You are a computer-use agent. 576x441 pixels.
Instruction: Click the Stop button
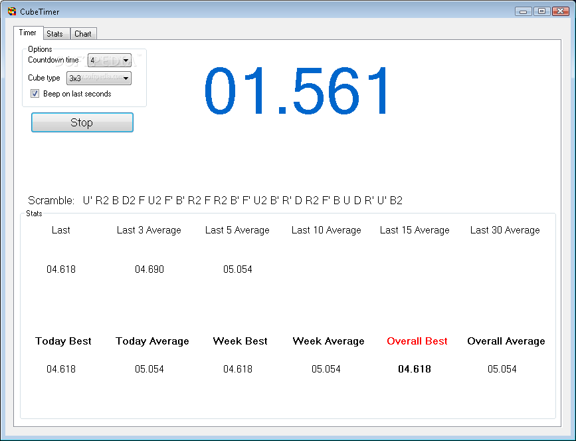(82, 122)
